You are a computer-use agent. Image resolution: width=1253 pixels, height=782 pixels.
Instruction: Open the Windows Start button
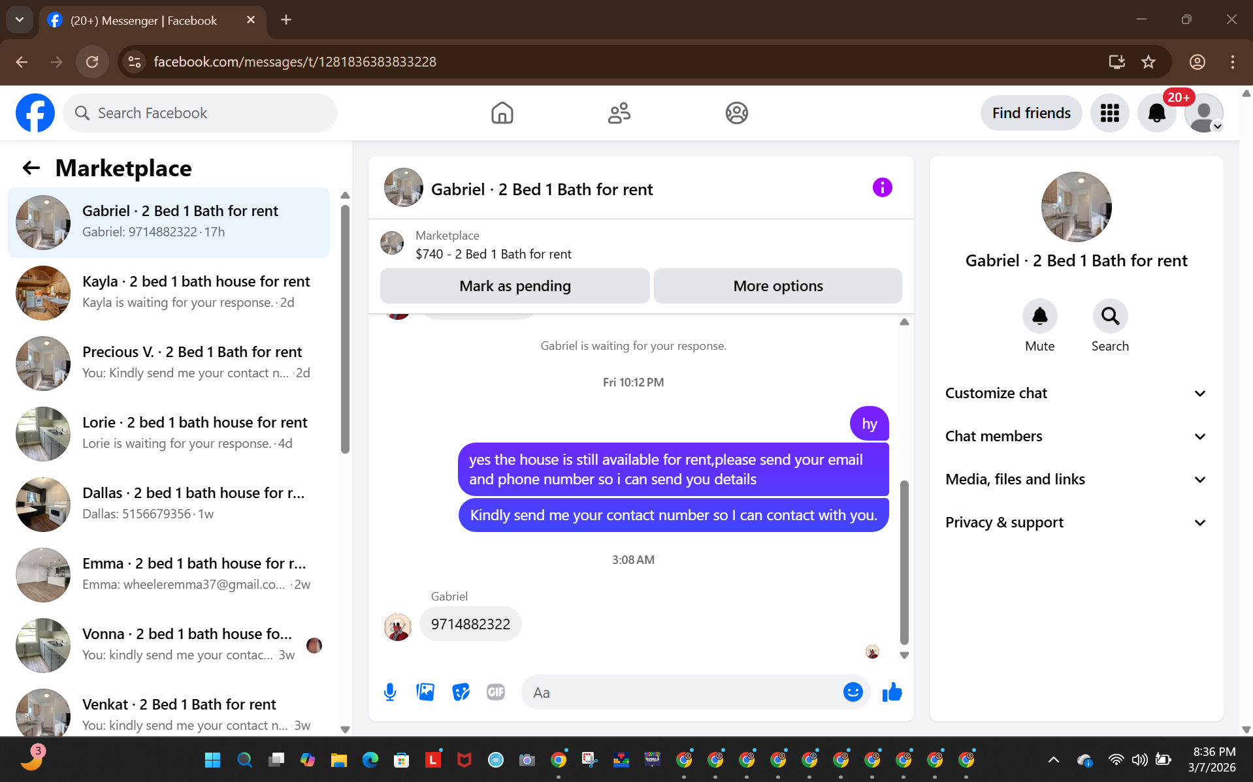212,760
